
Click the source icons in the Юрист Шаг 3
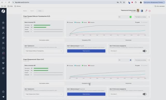tap(145, 94)
